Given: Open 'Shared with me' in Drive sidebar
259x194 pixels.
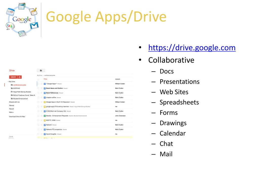Looking at the screenshot, I should click(x=14, y=102).
